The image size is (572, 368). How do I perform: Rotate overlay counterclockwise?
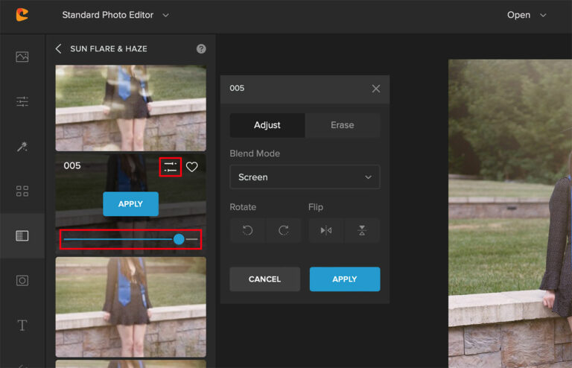(247, 230)
